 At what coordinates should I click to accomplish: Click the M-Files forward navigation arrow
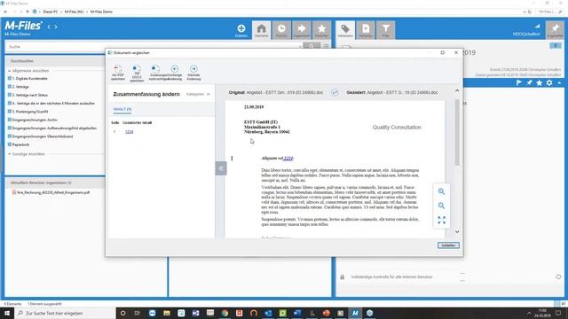pyautogui.click(x=55, y=27)
